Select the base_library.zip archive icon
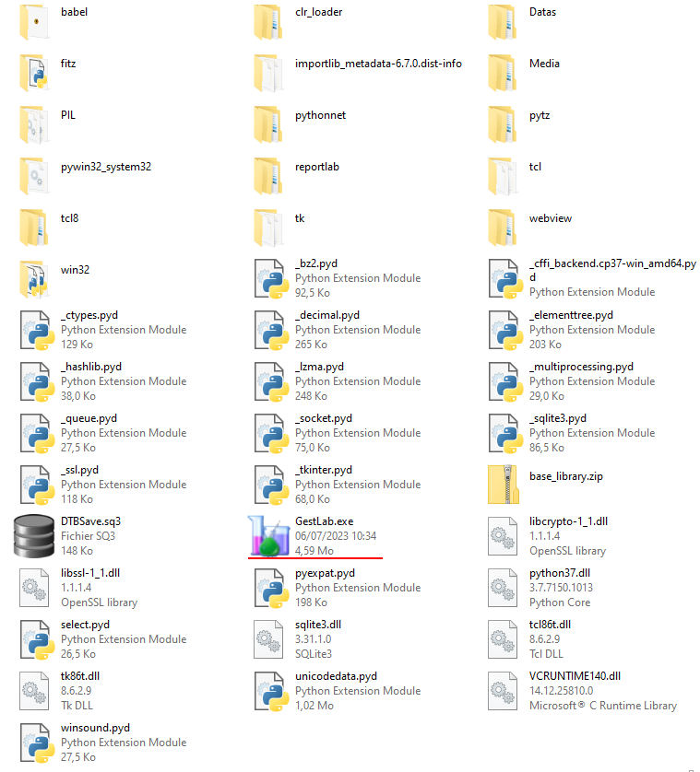700x772 pixels. (504, 485)
